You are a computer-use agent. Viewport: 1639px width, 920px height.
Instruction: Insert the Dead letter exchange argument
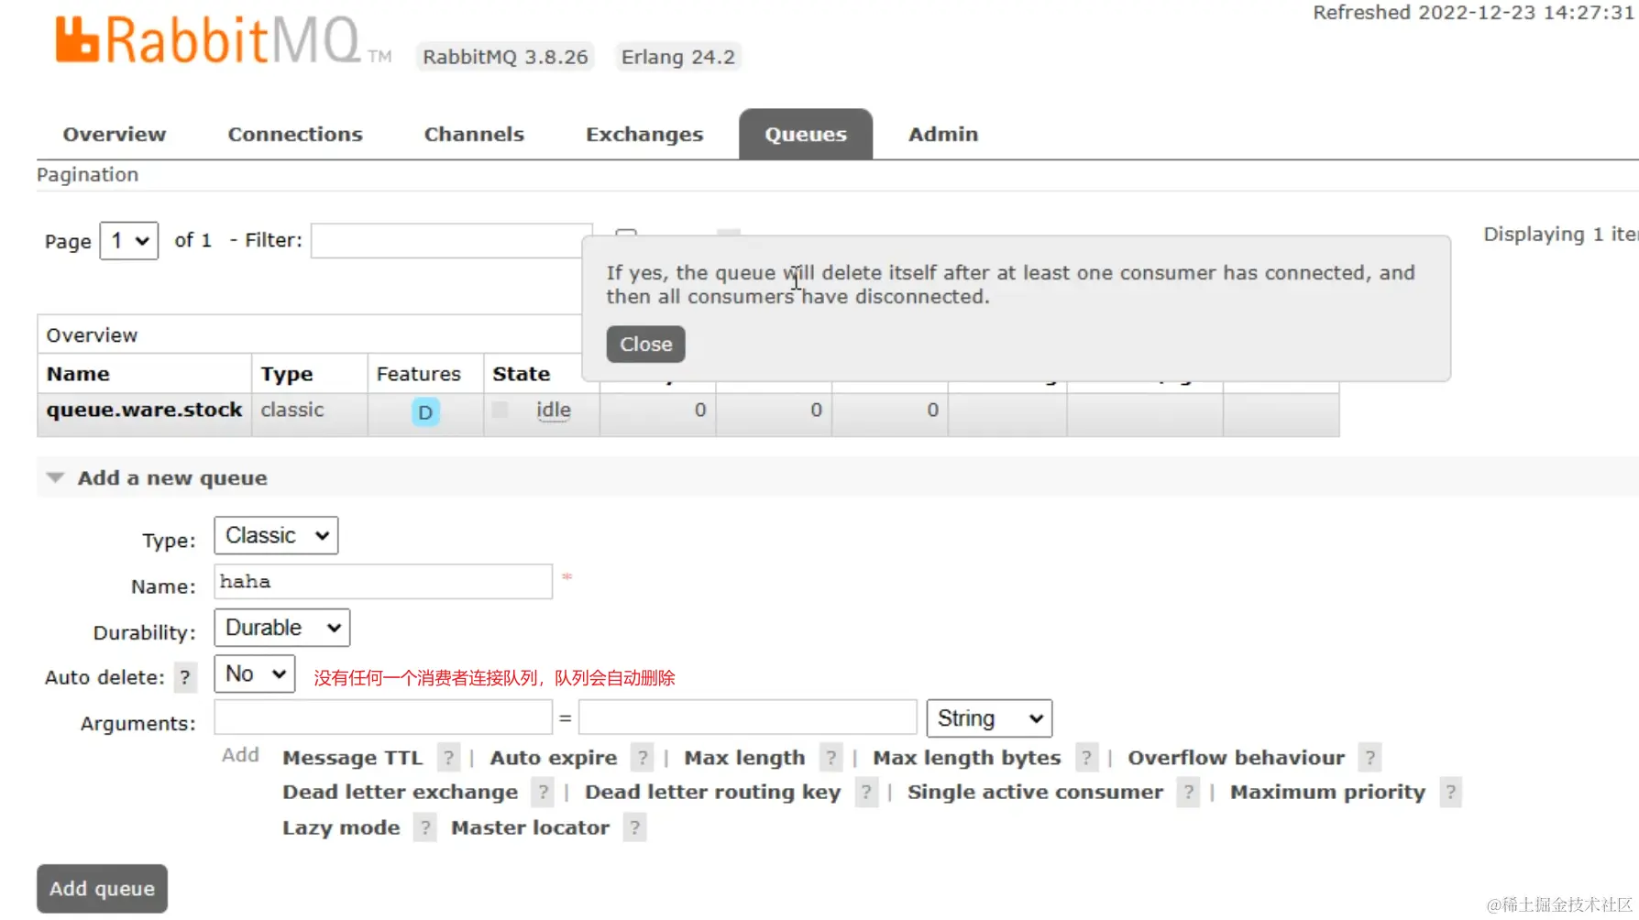coord(401,792)
